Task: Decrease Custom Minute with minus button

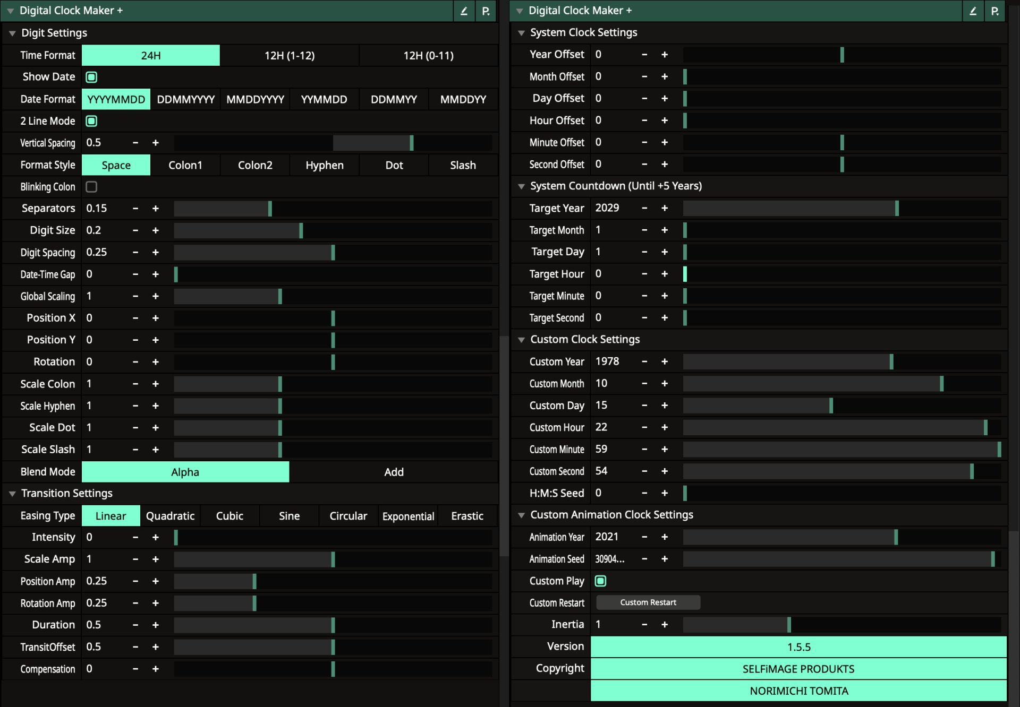Action: click(644, 450)
